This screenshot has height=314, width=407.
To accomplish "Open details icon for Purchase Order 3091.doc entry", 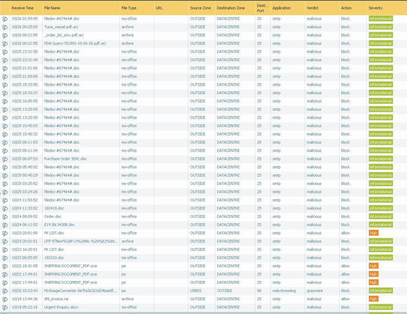I will (x=5, y=159).
